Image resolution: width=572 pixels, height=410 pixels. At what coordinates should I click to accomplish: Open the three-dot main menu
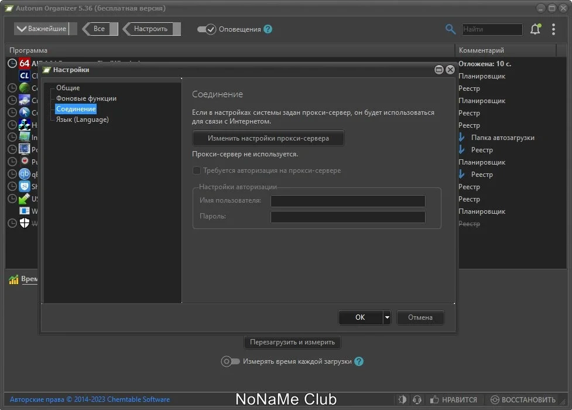click(x=553, y=29)
